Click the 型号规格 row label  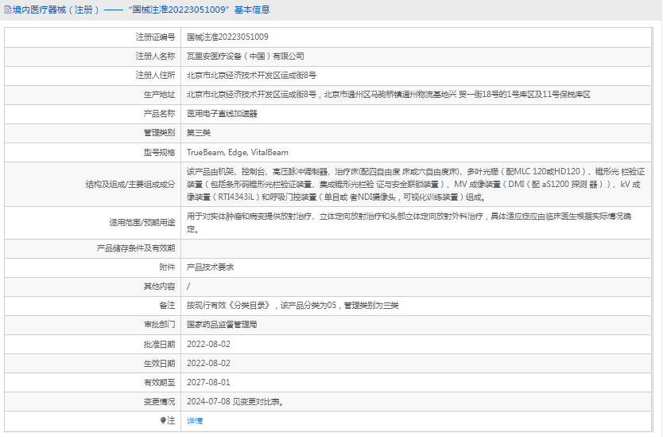click(x=160, y=153)
